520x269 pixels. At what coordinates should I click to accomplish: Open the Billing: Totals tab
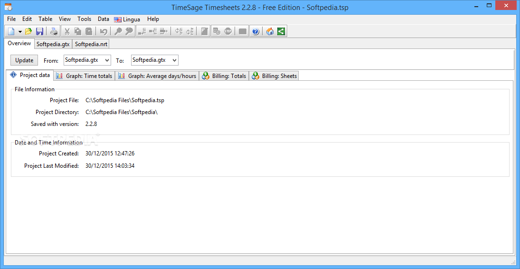click(224, 76)
